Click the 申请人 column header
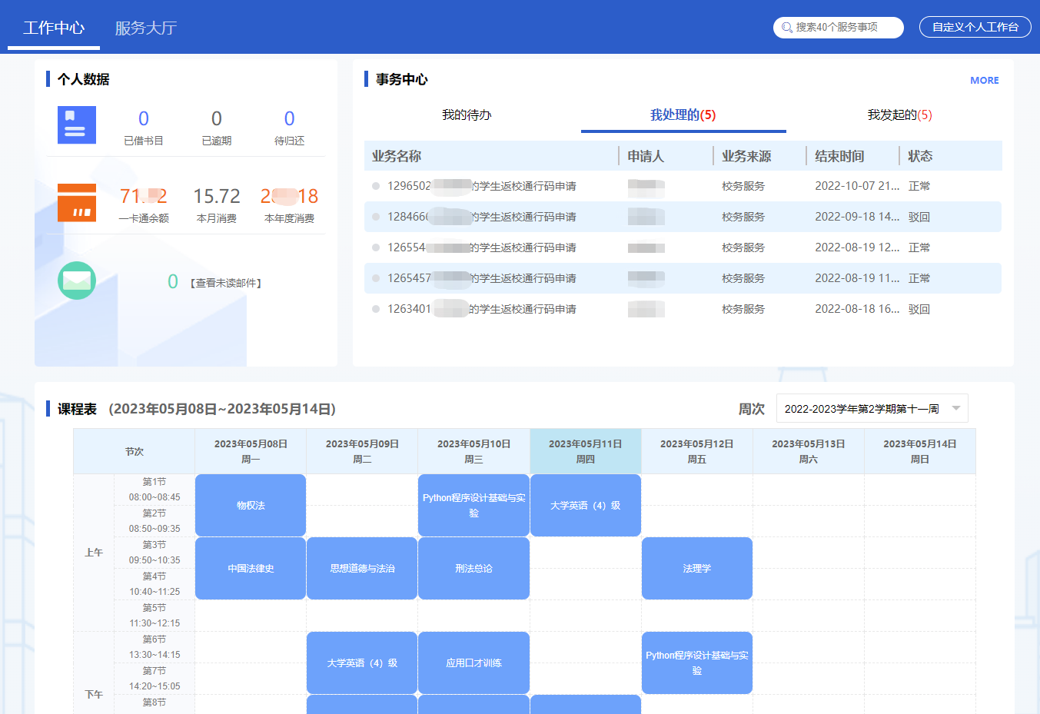Screen dimensions: 1040x714 (646, 156)
